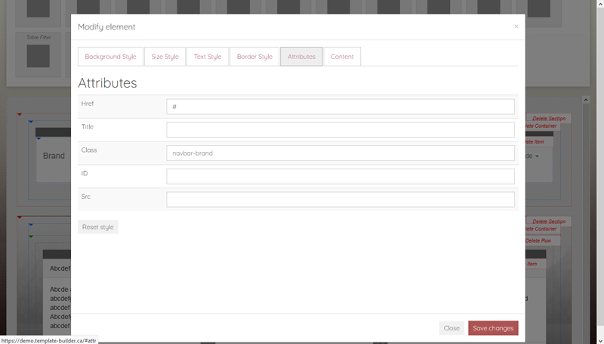Click the Save changes button

tap(493, 328)
